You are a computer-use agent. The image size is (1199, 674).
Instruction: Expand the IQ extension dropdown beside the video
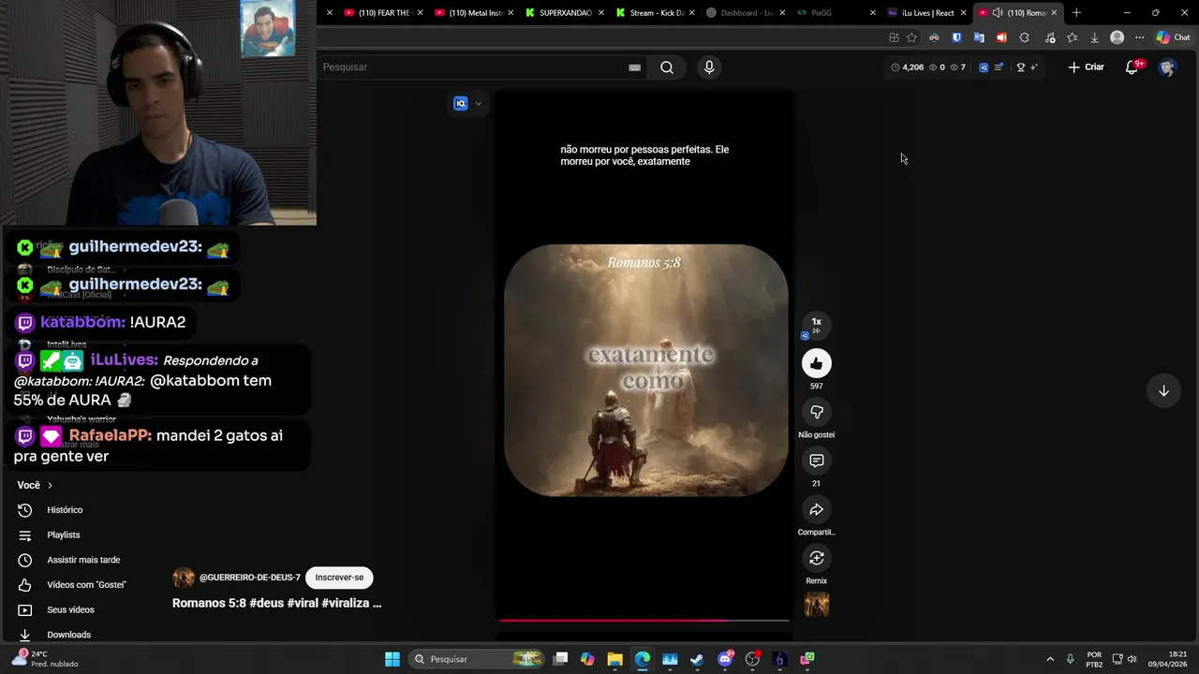pyautogui.click(x=478, y=104)
